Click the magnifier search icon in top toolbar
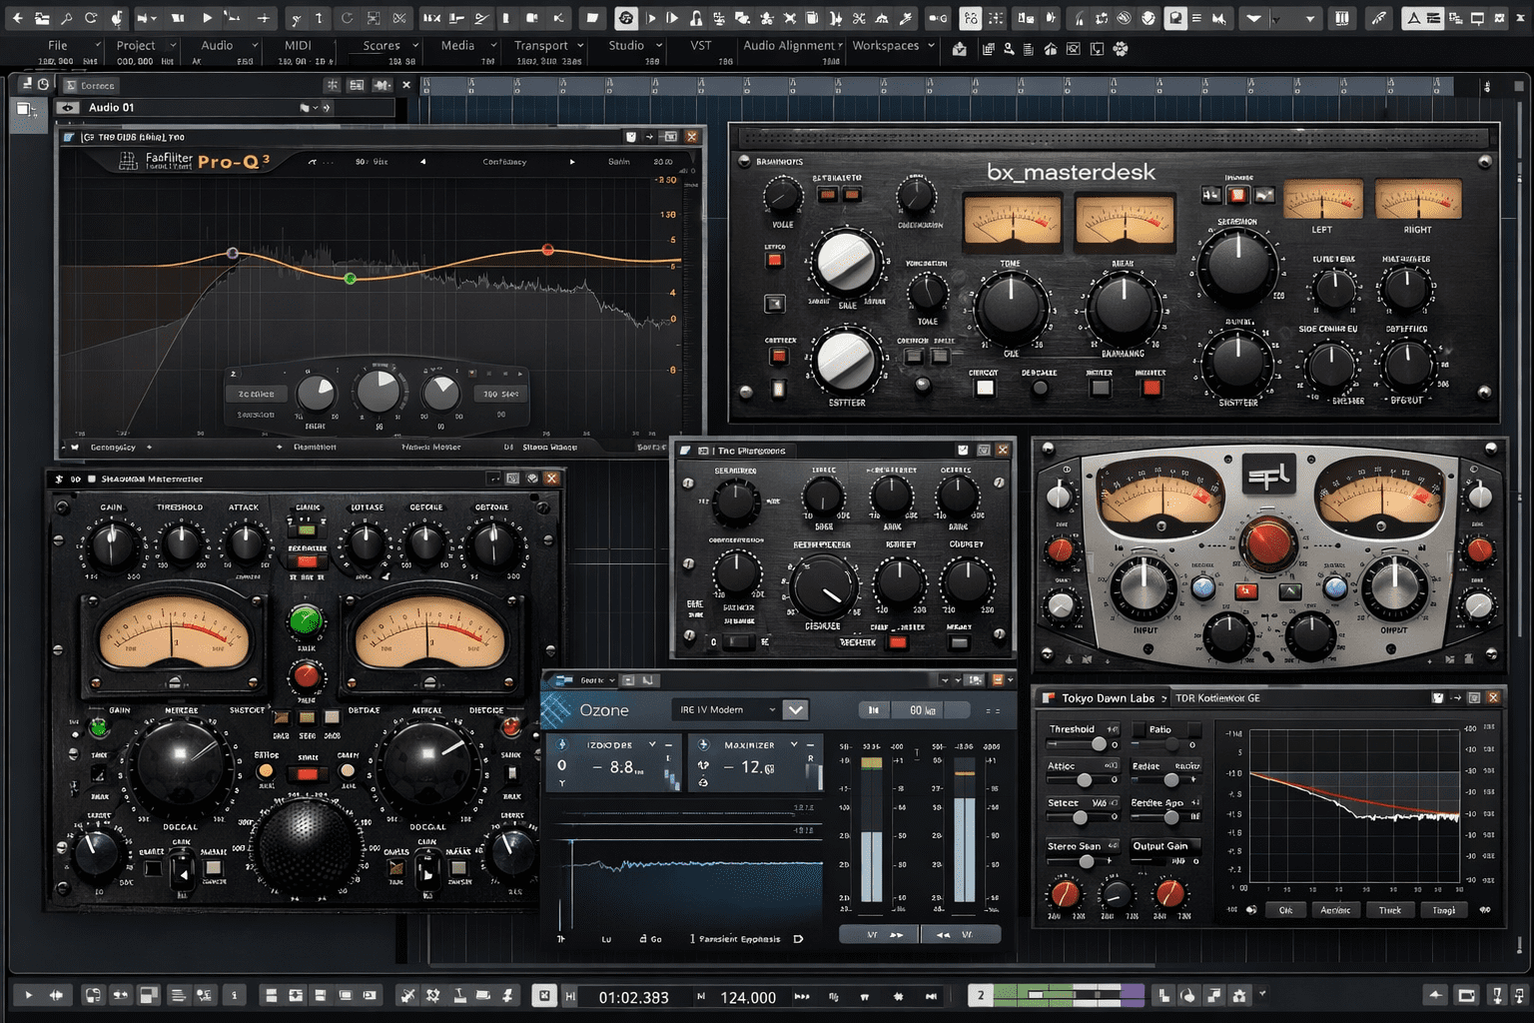The width and height of the screenshot is (1534, 1023). [x=66, y=18]
